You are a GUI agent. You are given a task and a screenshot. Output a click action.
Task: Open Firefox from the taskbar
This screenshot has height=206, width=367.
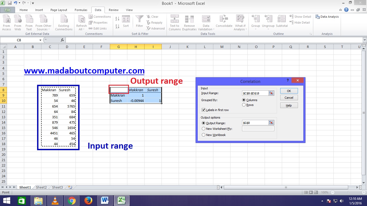88,200
